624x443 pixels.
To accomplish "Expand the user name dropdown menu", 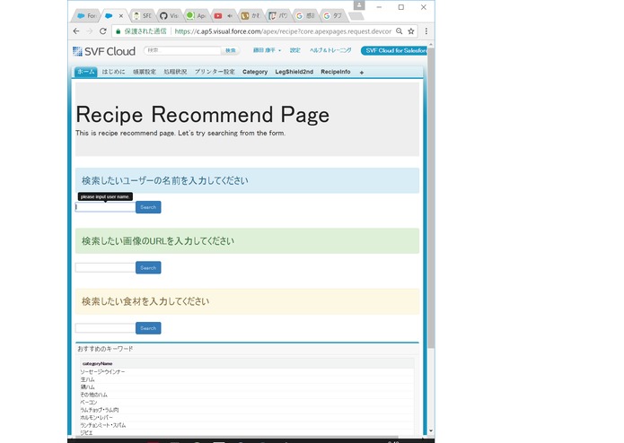I will [x=267, y=50].
